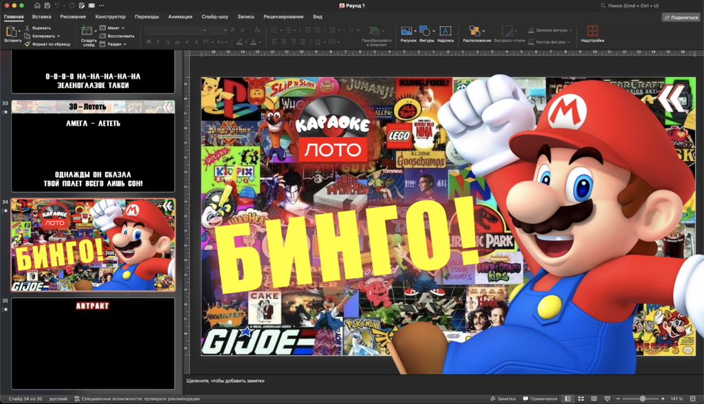Start slideshow from status bar icon
This screenshot has width=704, height=404.
tap(608, 398)
